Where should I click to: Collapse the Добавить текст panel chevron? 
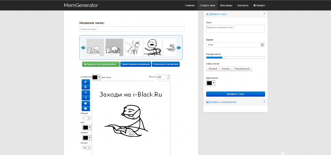pyautogui.click(x=264, y=14)
